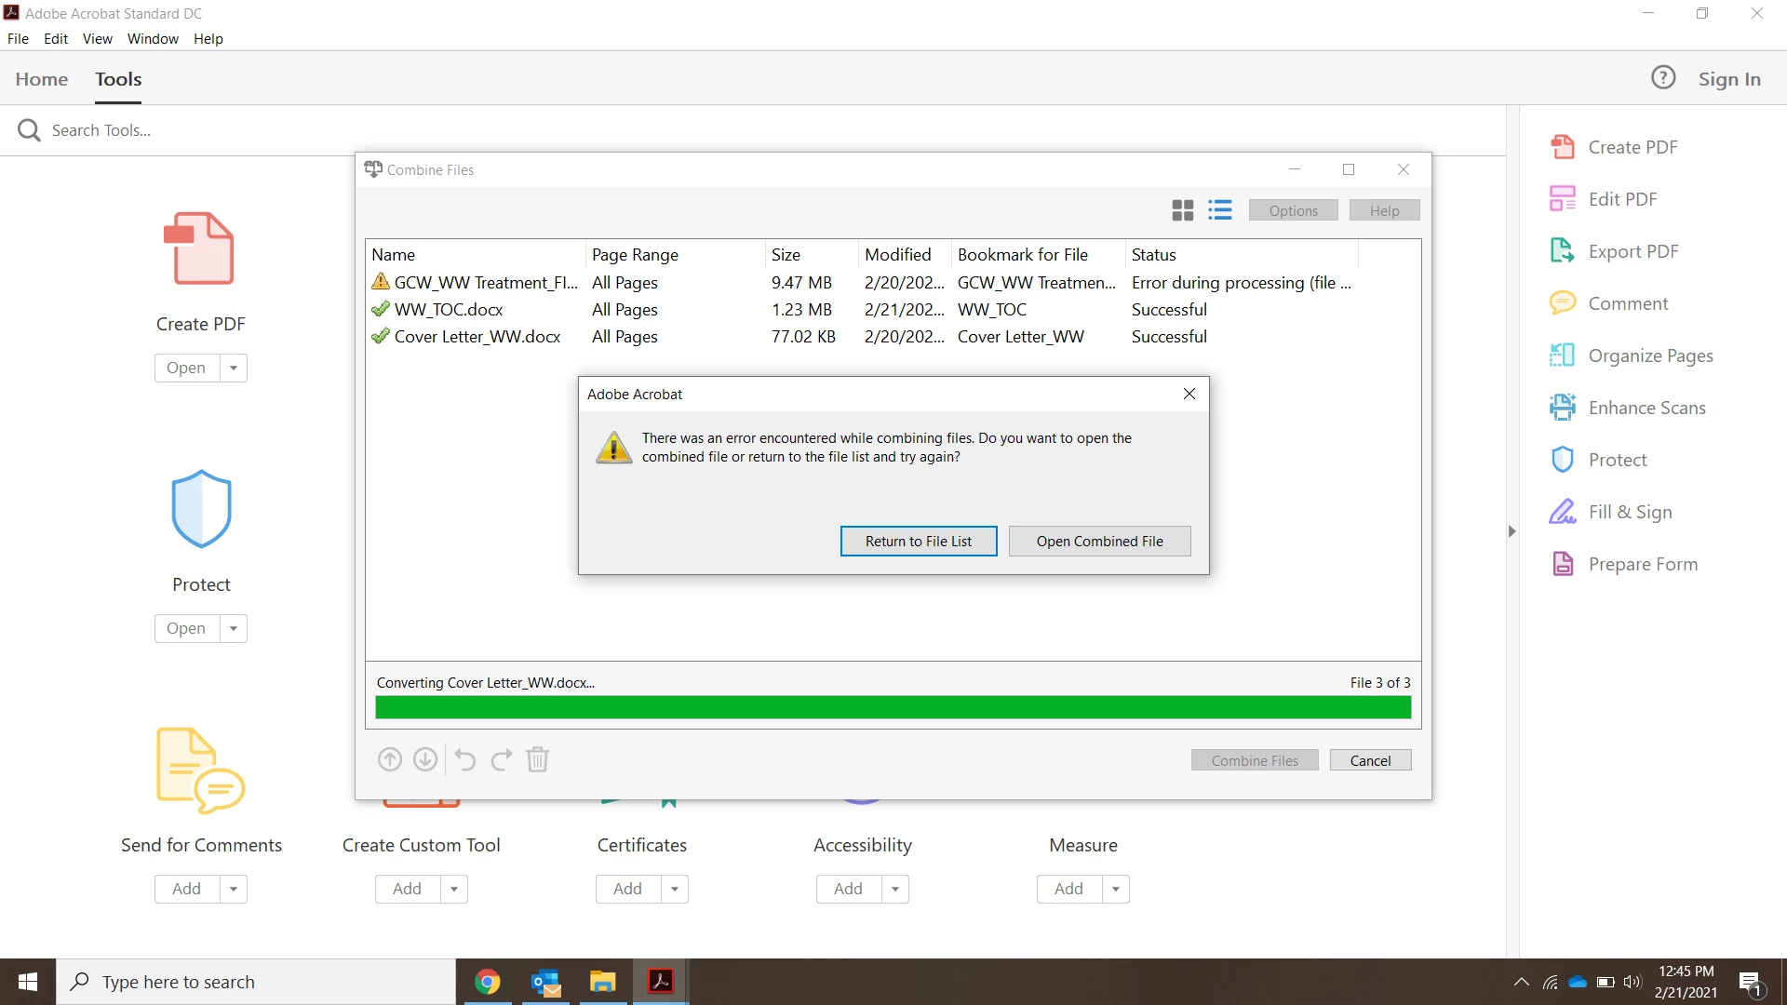Screen dimensions: 1787x1005
Task: Switch to list view in Combine Files
Action: pos(1219,210)
